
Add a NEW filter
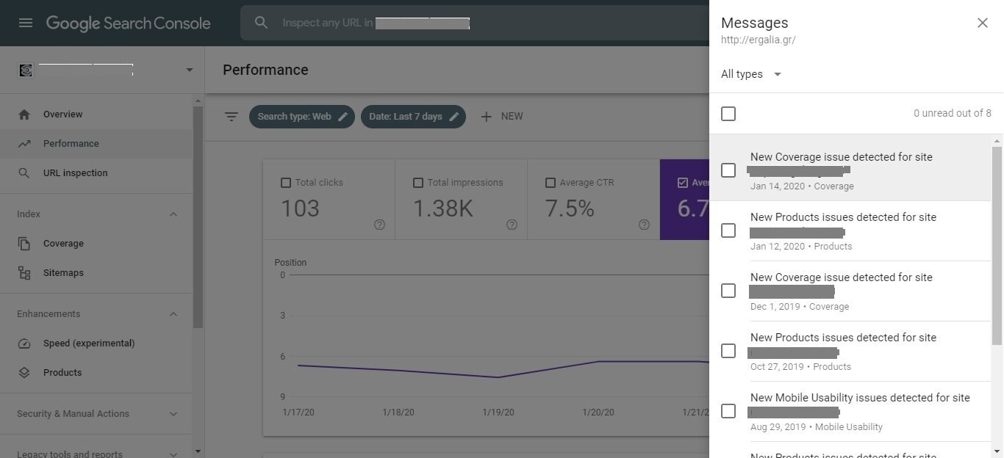pos(501,117)
